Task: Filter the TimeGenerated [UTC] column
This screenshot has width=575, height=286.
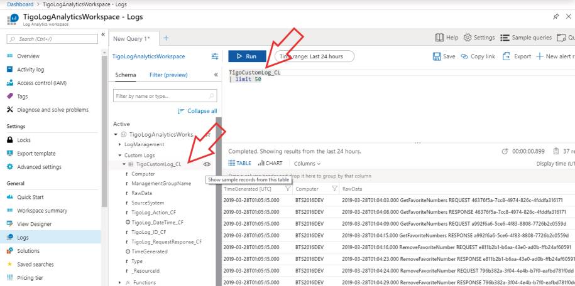Action: [x=288, y=189]
